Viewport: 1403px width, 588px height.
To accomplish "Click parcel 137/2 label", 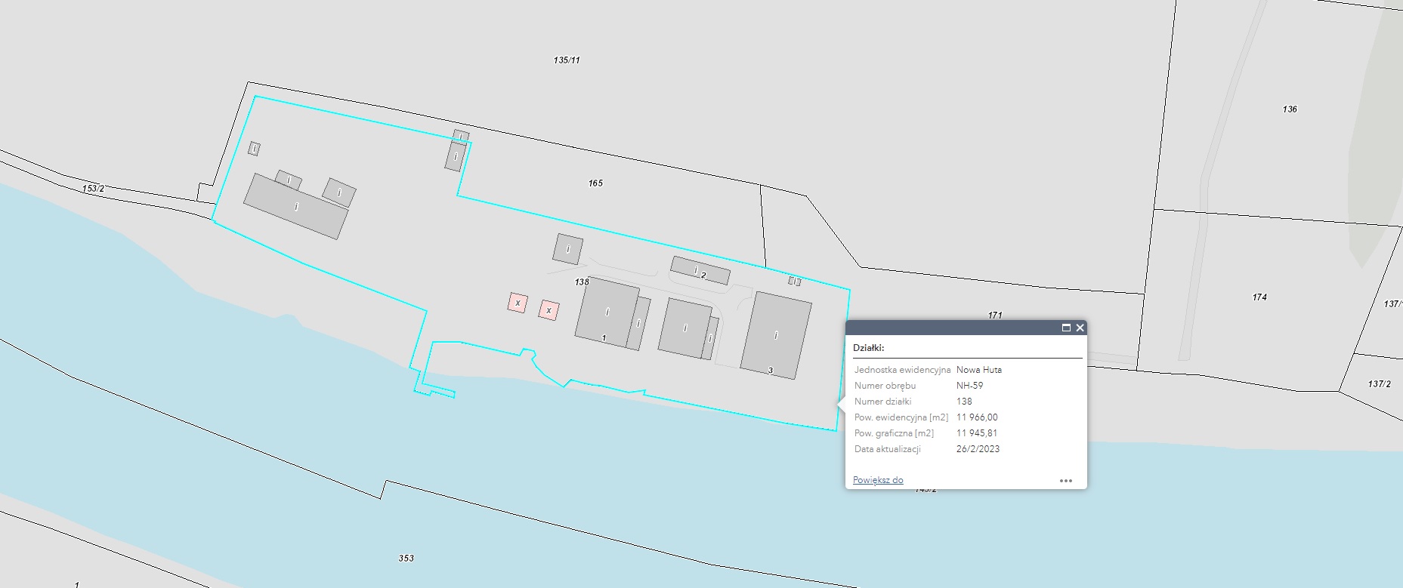I will pyautogui.click(x=1379, y=384).
